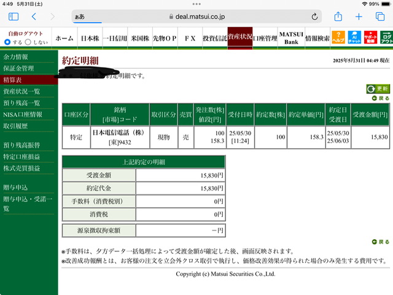This screenshot has height=295, width=393.
Task: Open 余力情報 in the sidebar
Action: coord(15,57)
